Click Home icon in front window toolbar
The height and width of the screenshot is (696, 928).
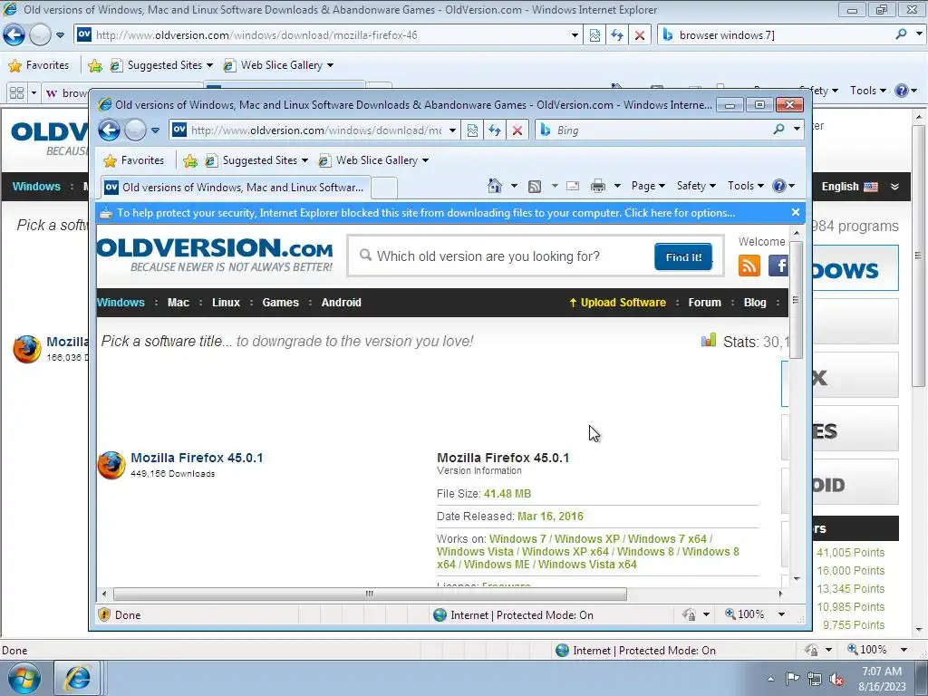point(495,186)
